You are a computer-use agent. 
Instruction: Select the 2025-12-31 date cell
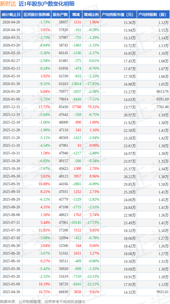point(11,107)
